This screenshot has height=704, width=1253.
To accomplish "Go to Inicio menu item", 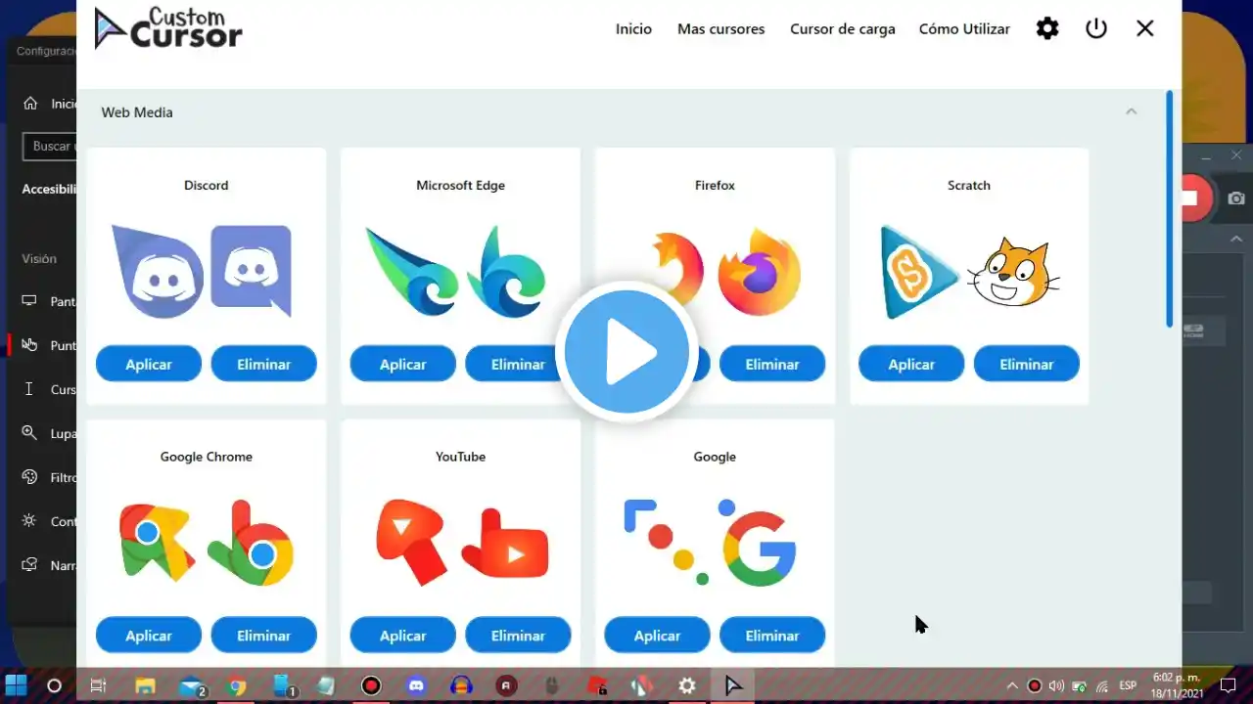I will tap(633, 28).
